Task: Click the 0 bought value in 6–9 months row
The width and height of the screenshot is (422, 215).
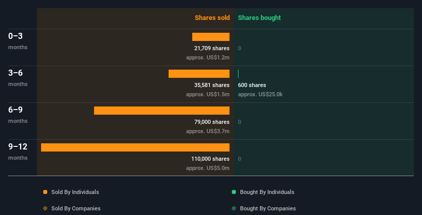Action: (x=240, y=122)
